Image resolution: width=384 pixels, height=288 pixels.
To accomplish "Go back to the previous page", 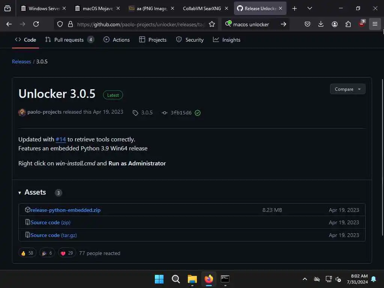I will (x=9, y=24).
